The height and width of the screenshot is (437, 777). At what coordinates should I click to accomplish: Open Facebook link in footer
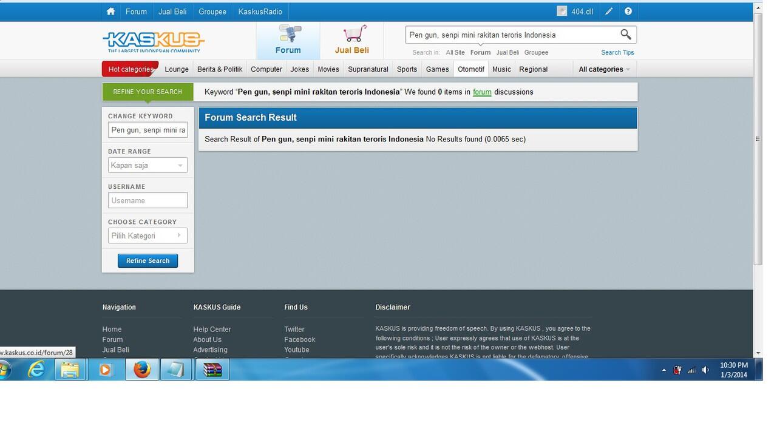pos(299,340)
